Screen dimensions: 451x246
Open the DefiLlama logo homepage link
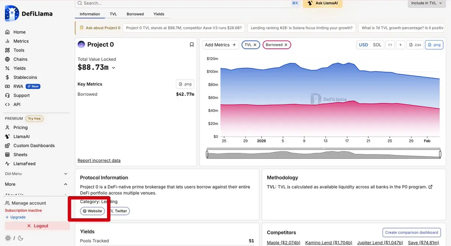pos(29,14)
